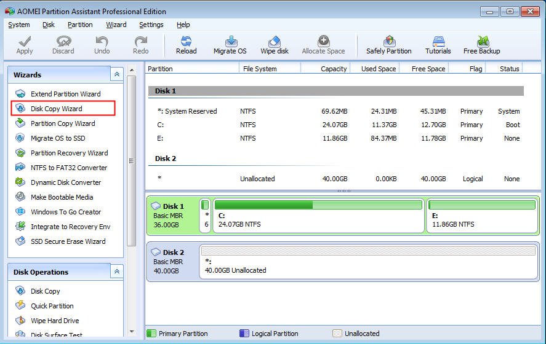The image size is (546, 344).
Task: Click the 24.07GB capacity cell
Action: (335, 125)
